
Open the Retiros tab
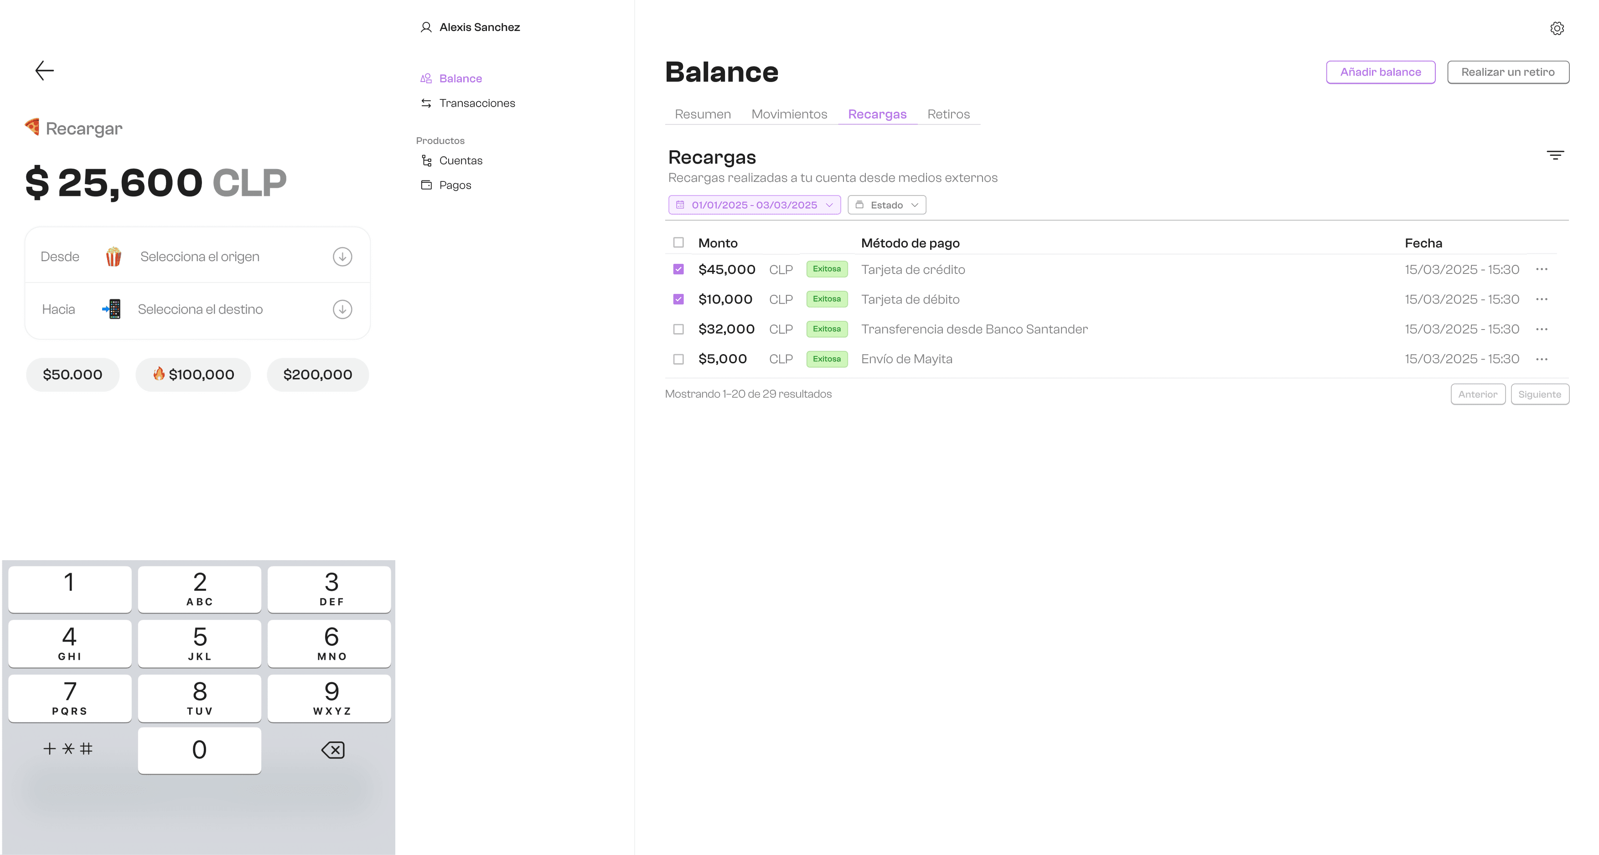tap(948, 114)
